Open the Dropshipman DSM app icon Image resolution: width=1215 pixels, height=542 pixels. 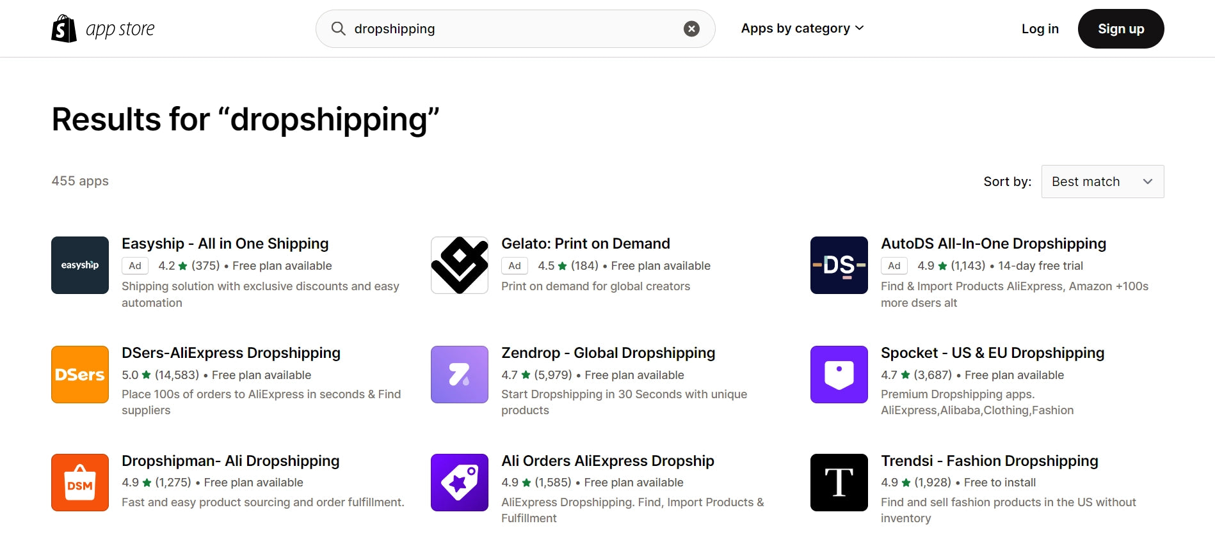[80, 483]
